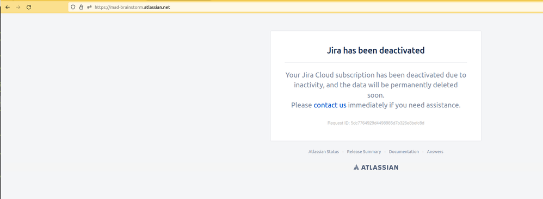Focus the address bar with mad-brainstorm.atlassian.net
Screen dimensions: 543x199
point(305,7)
